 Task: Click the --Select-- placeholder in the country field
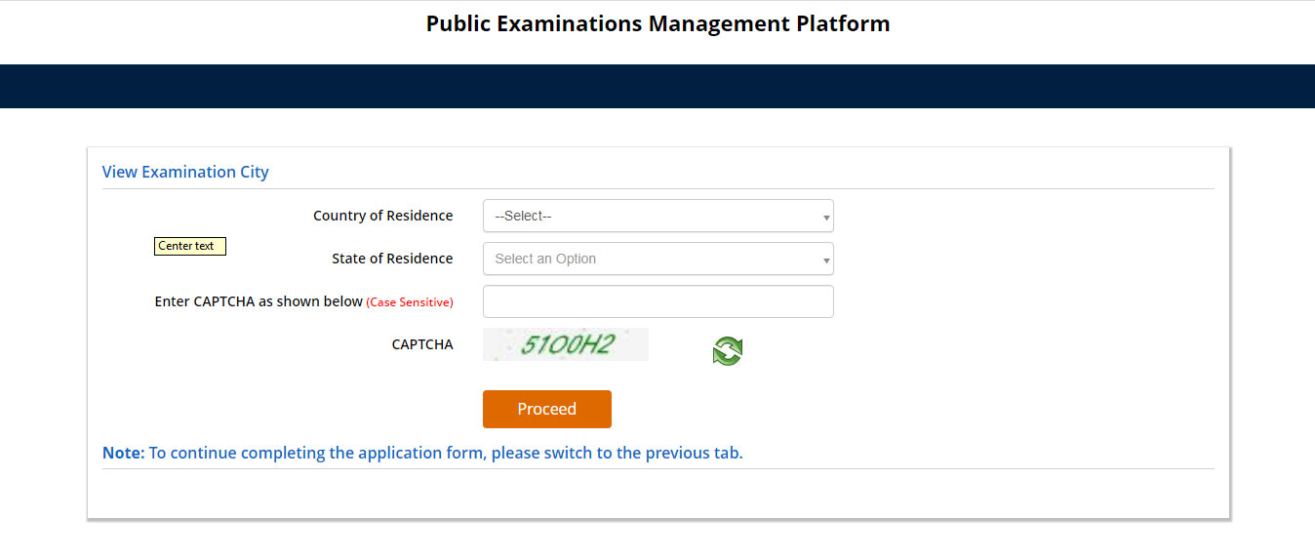point(524,216)
